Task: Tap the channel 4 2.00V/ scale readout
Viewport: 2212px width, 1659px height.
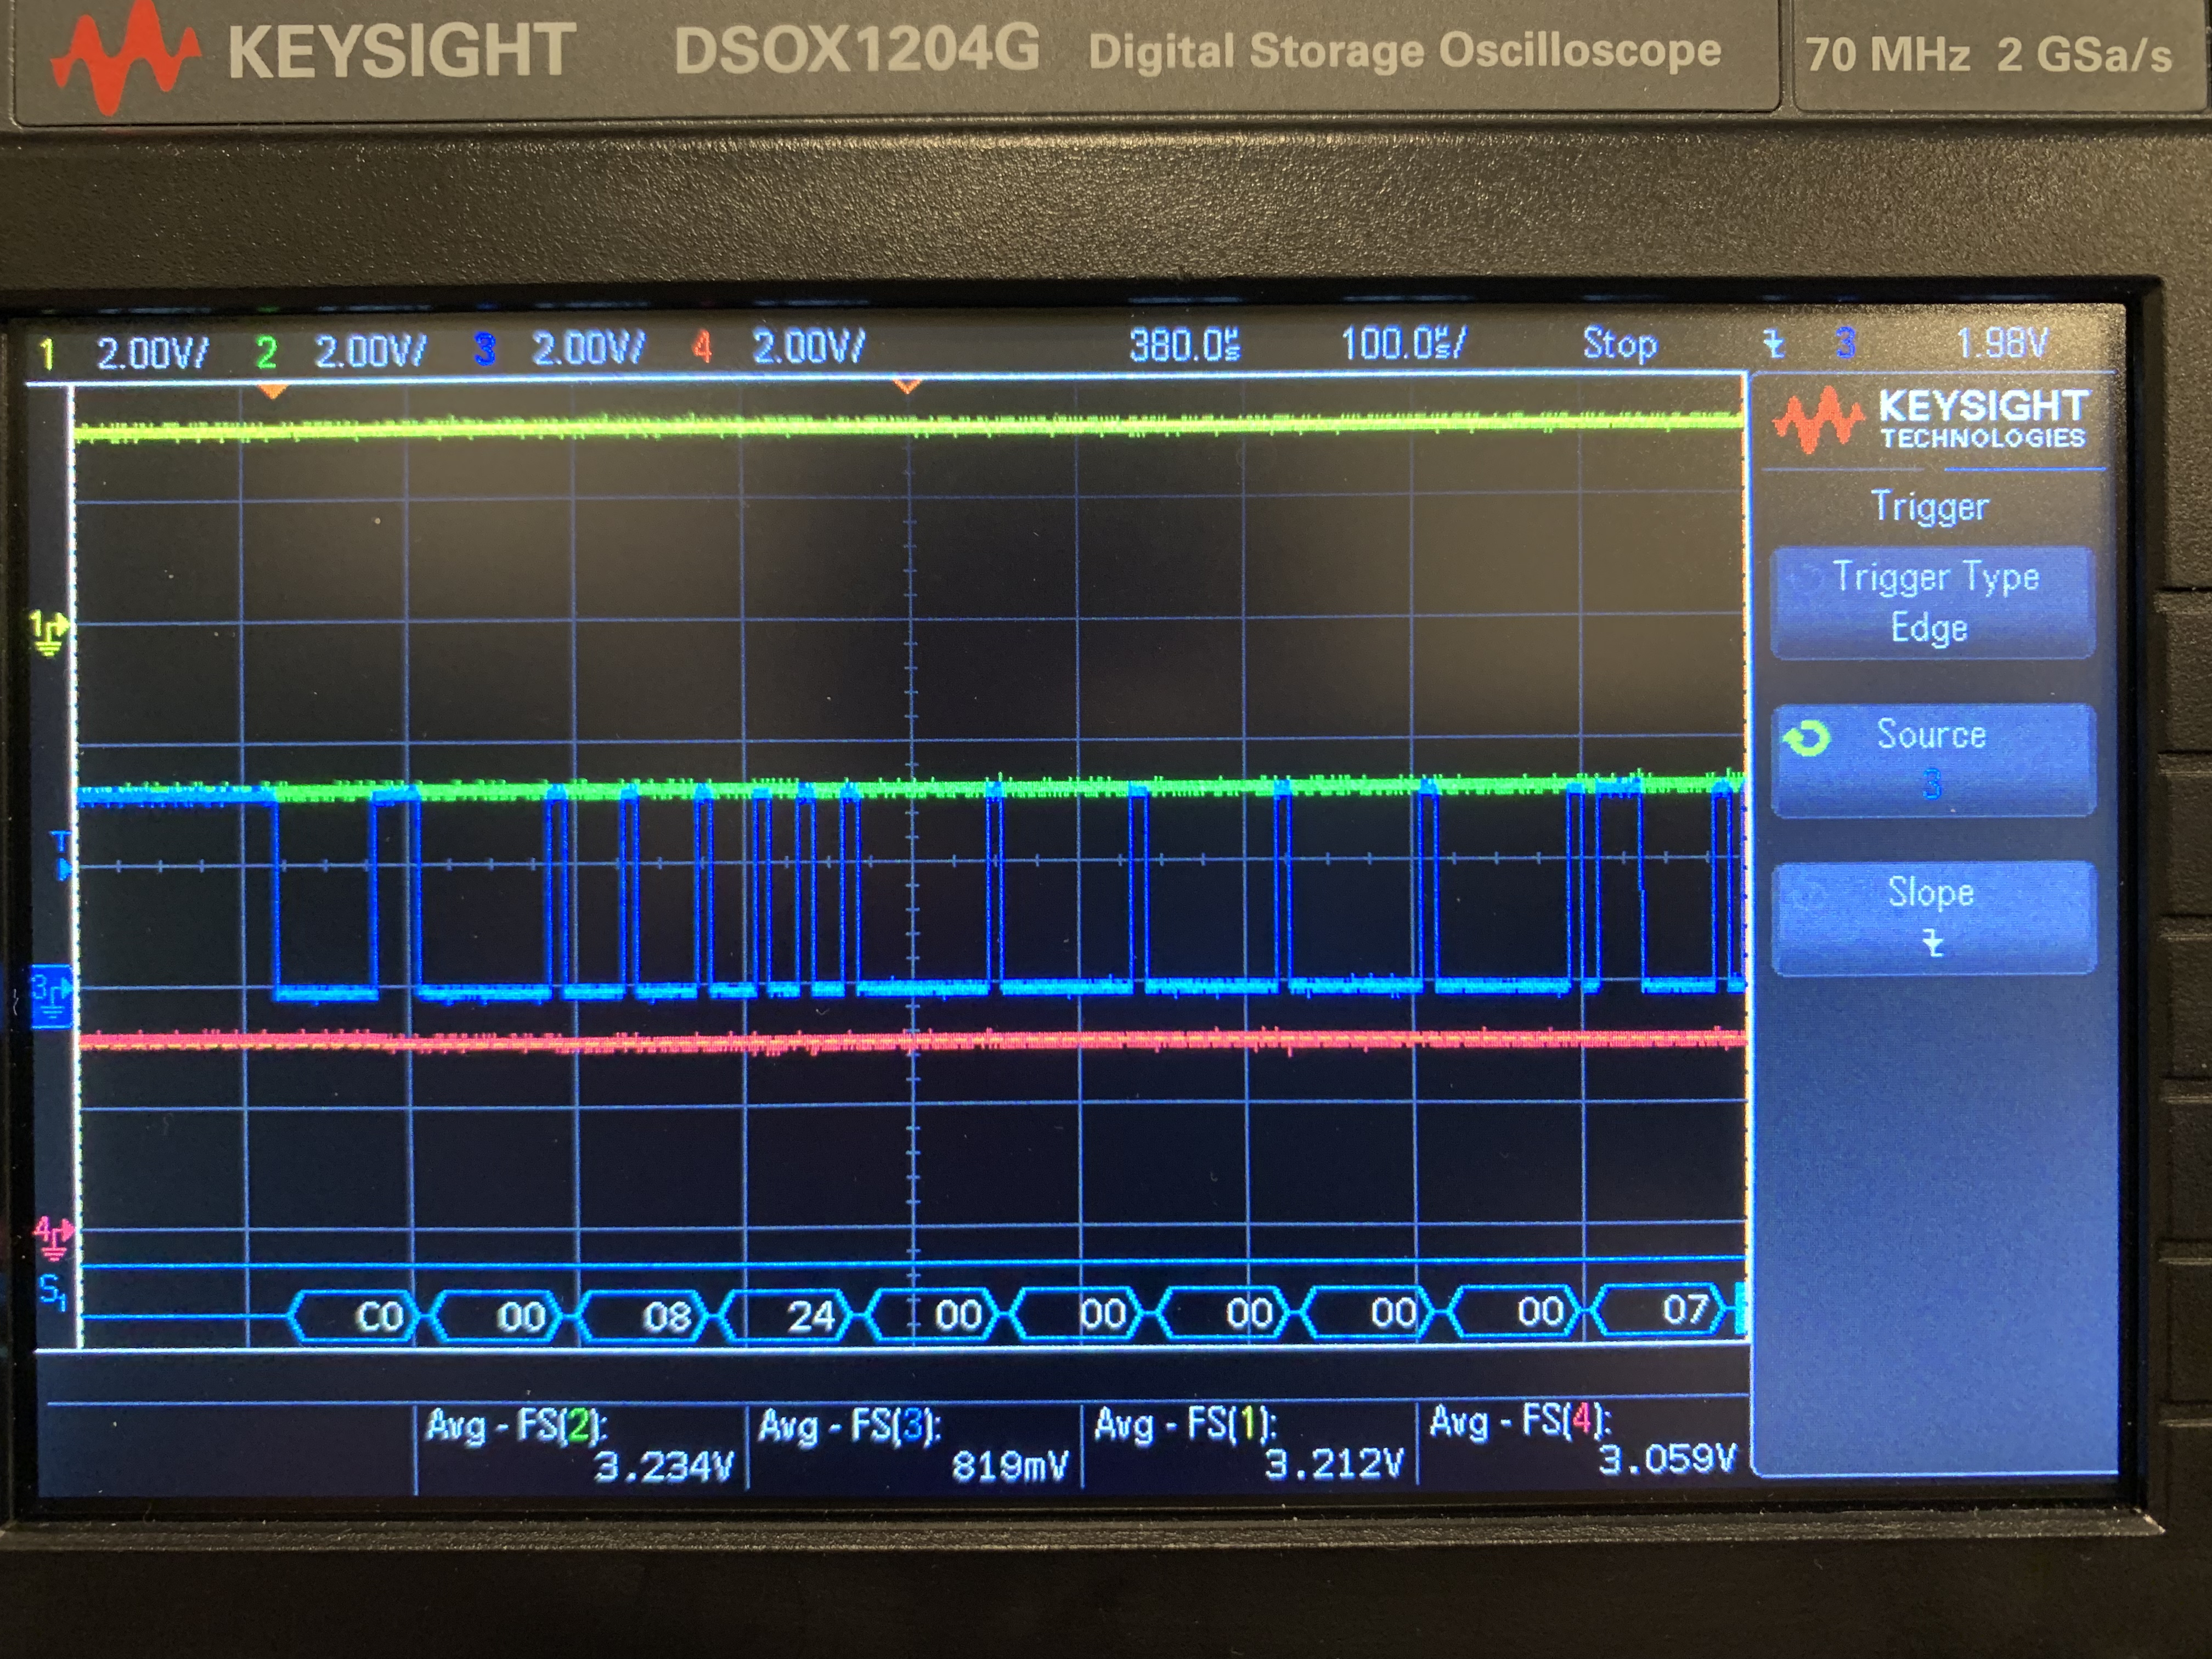Action: tap(808, 347)
